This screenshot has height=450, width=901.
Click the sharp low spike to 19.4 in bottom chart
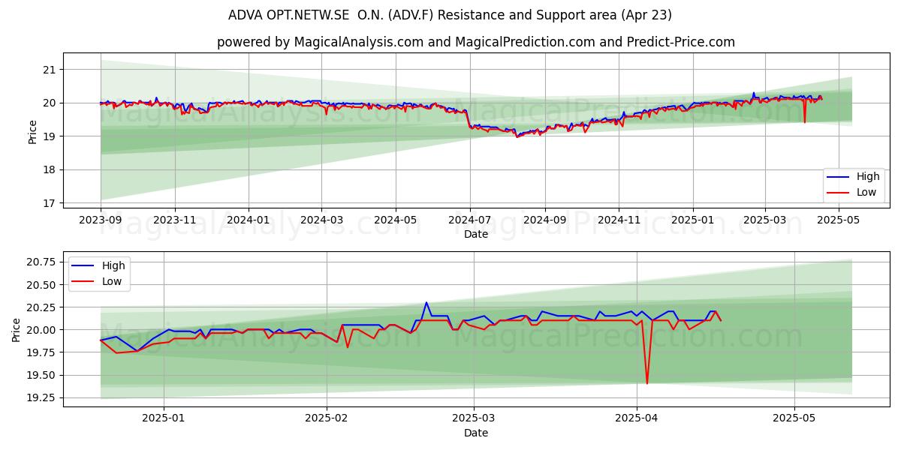647,382
